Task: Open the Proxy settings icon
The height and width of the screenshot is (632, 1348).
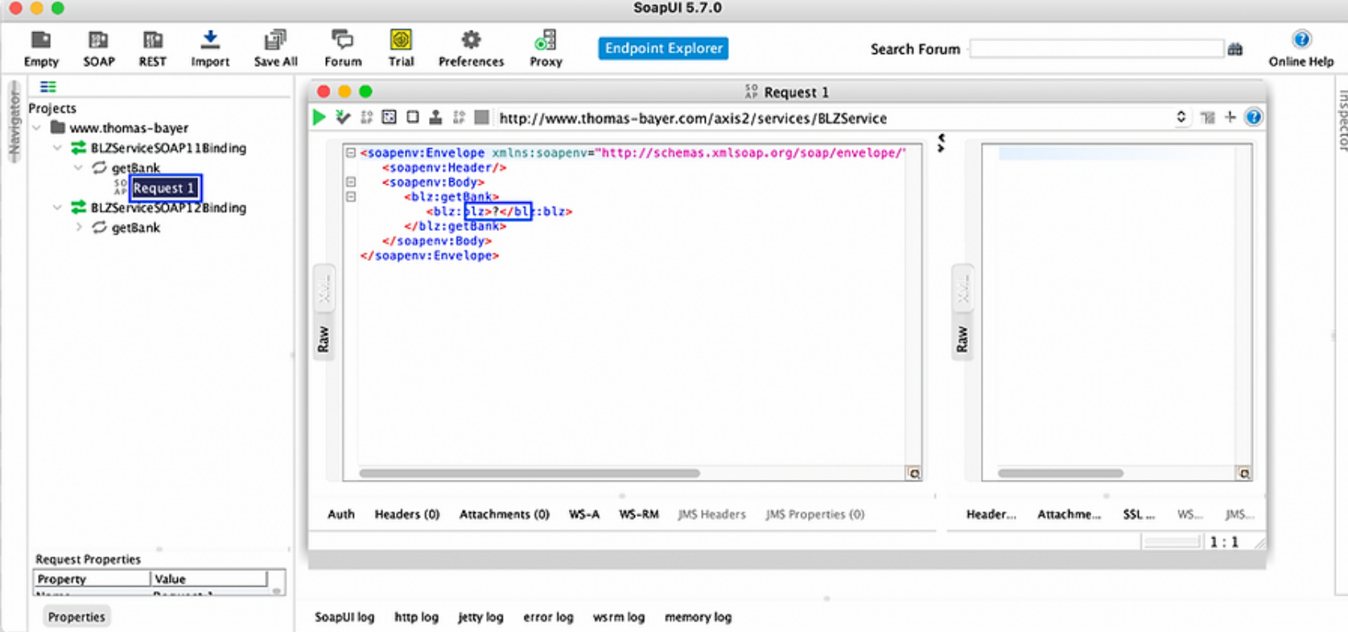Action: [x=546, y=48]
